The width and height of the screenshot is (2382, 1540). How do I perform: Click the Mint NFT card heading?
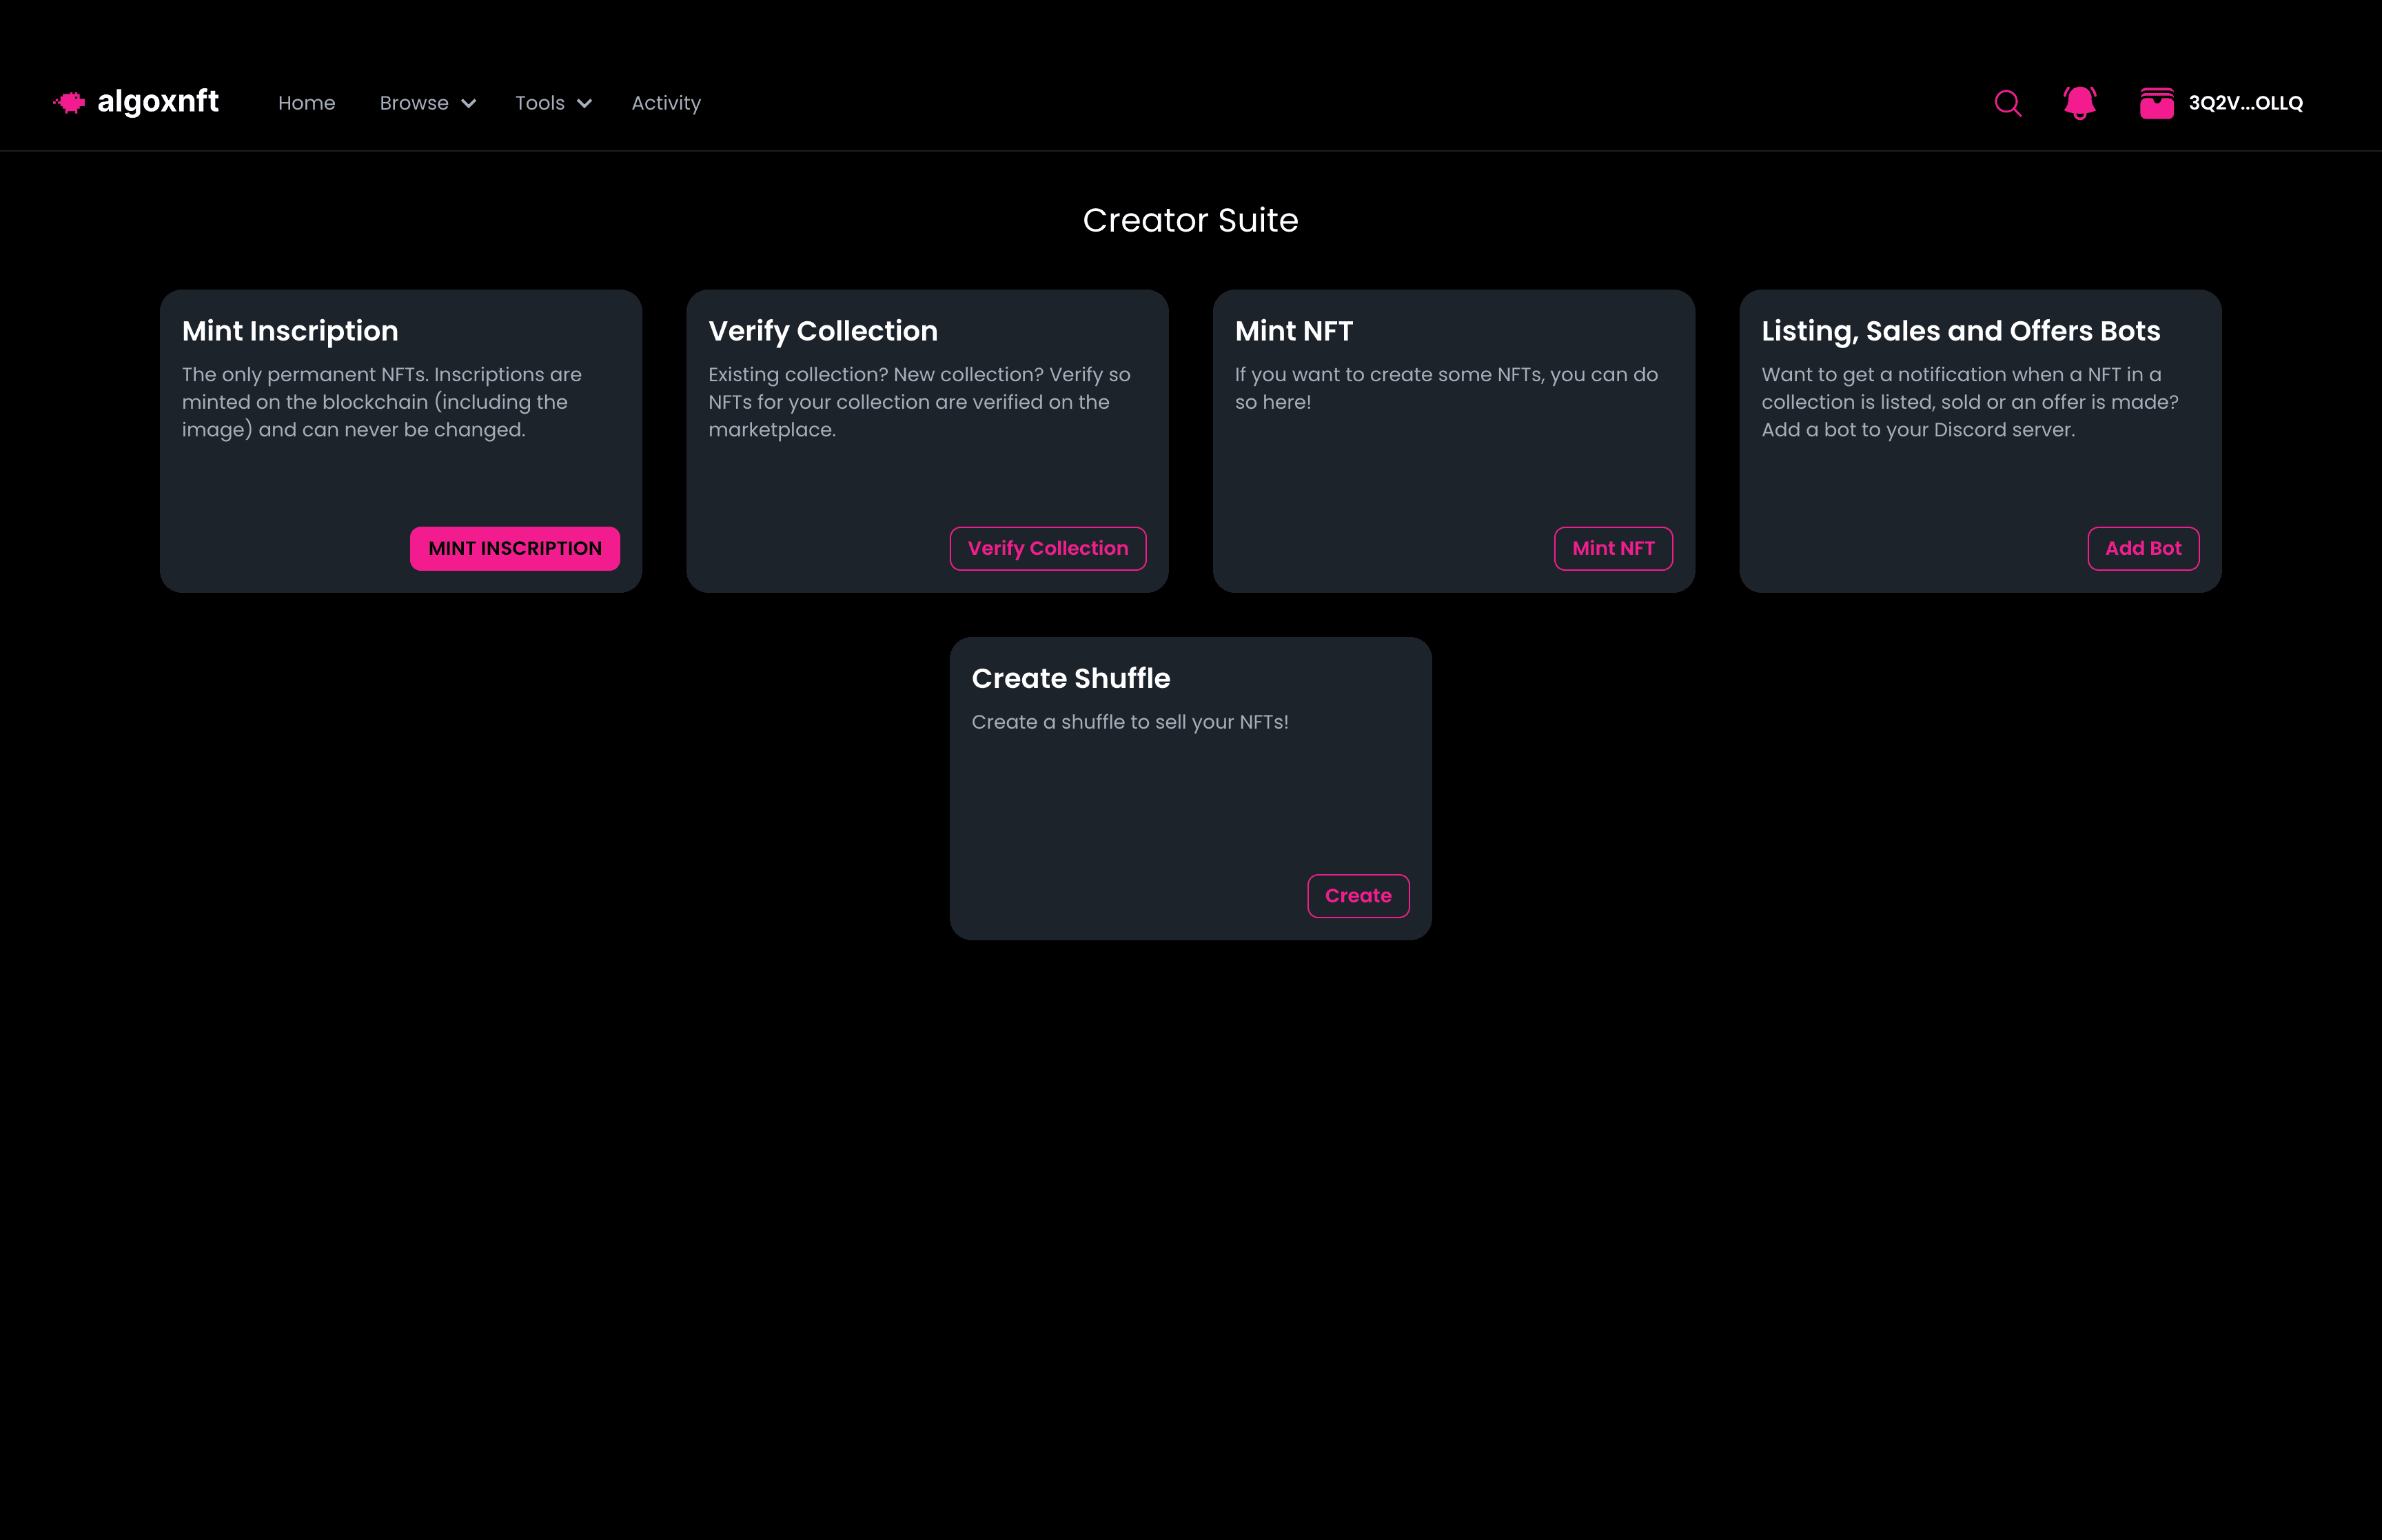1294,331
